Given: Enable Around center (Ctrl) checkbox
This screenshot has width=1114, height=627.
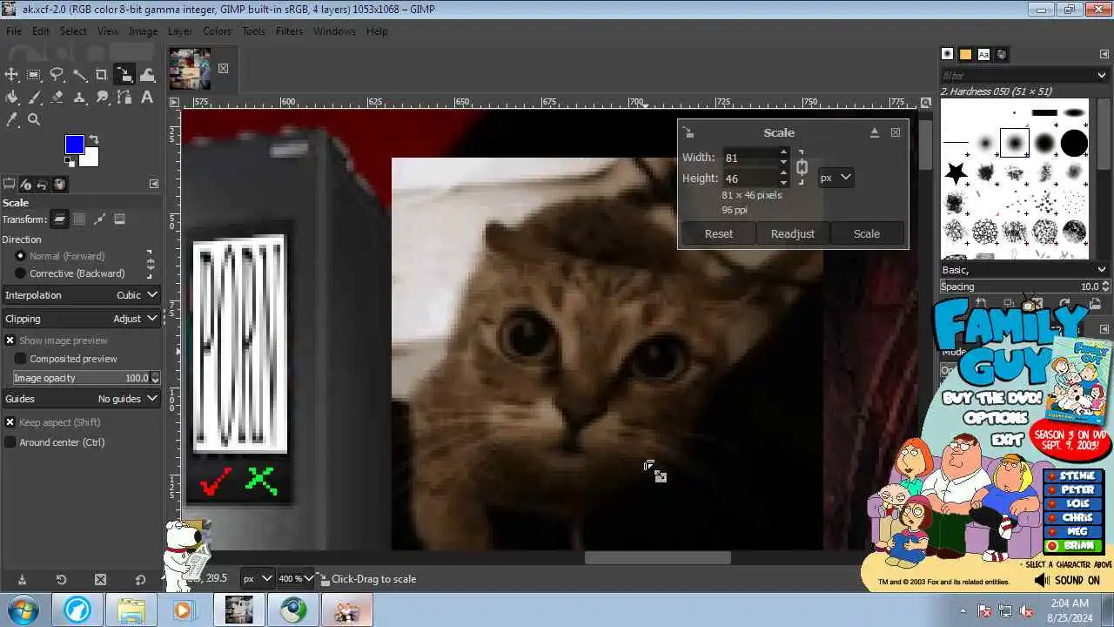Looking at the screenshot, I should [x=10, y=442].
